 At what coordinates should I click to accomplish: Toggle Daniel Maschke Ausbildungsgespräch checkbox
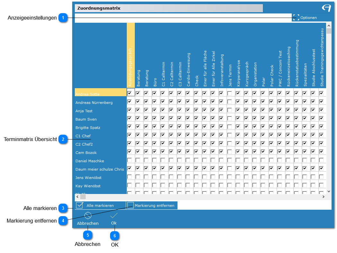click(x=130, y=160)
